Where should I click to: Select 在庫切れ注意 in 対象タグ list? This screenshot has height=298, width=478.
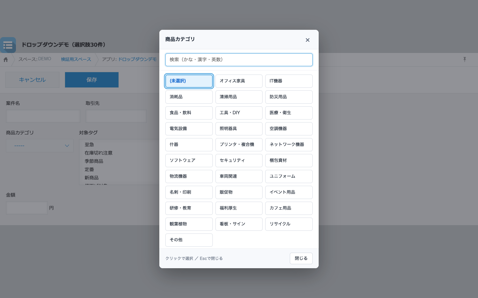pos(99,153)
